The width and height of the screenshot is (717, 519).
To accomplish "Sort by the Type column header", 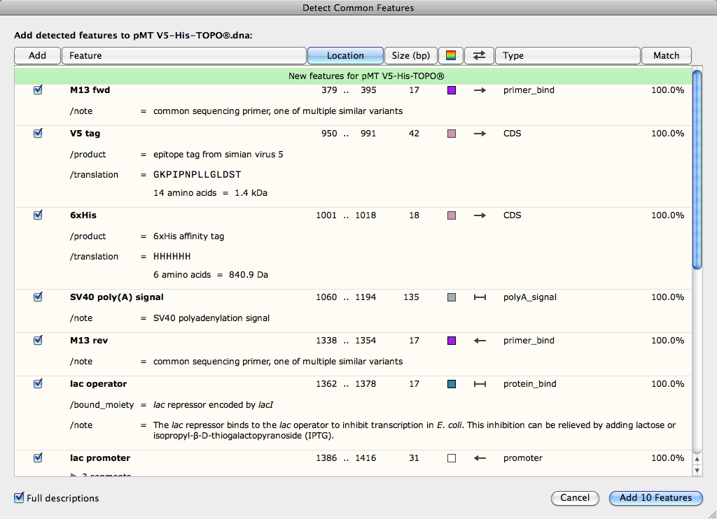I will 567,55.
